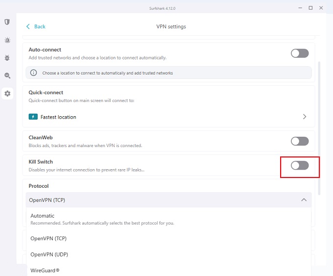Maximize the Surfshark window
Screen dimensions: 333x276
click(310, 8)
